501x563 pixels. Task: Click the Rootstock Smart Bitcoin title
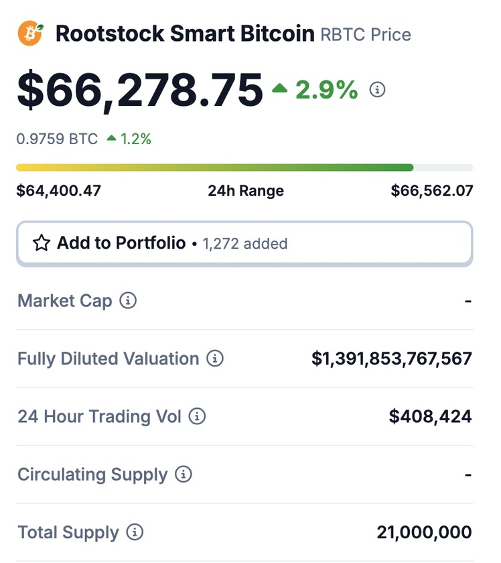point(185,34)
